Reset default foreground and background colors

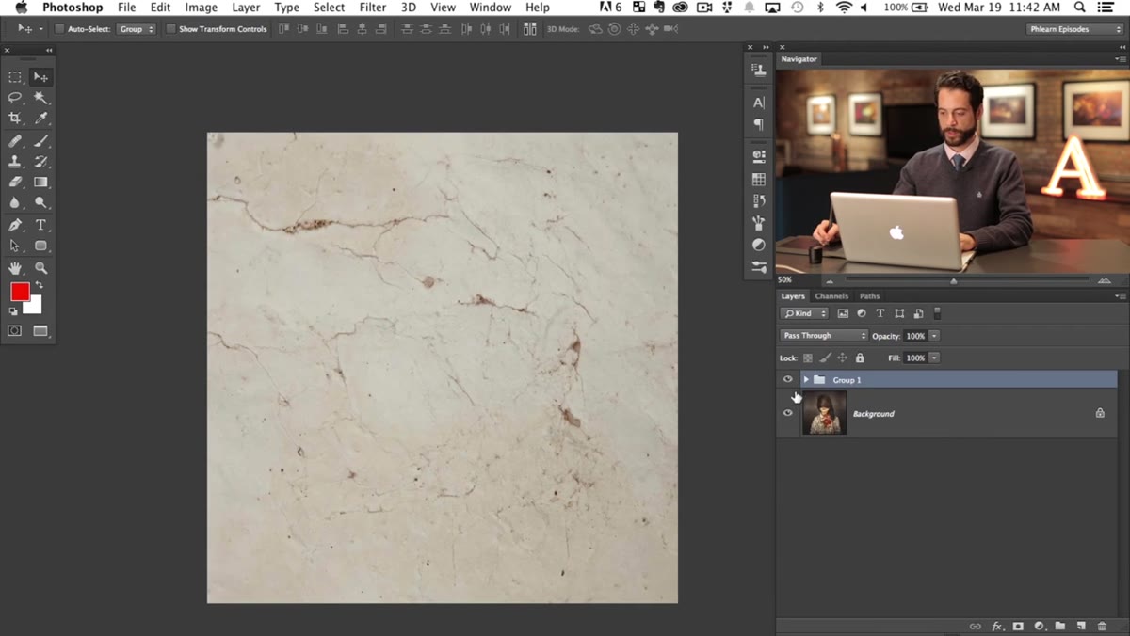click(13, 310)
